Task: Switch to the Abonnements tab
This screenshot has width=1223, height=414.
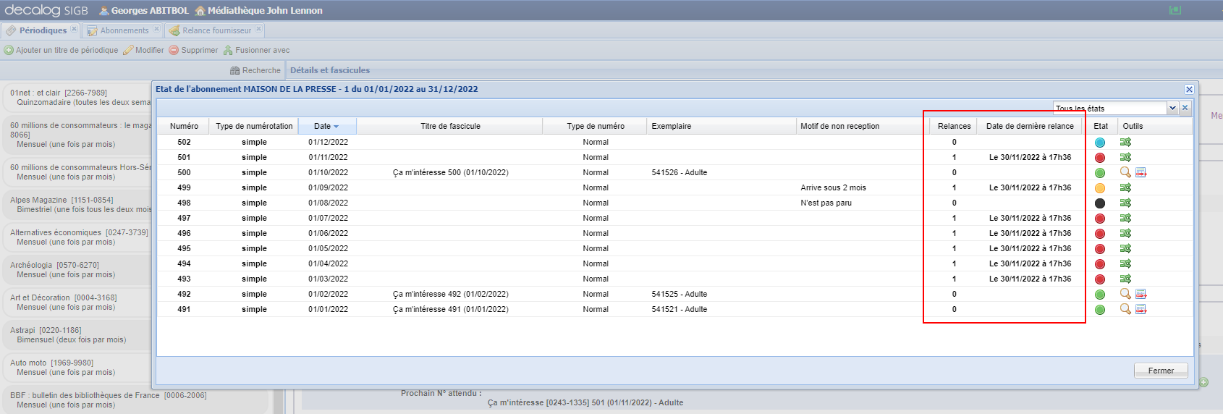Action: [124, 30]
